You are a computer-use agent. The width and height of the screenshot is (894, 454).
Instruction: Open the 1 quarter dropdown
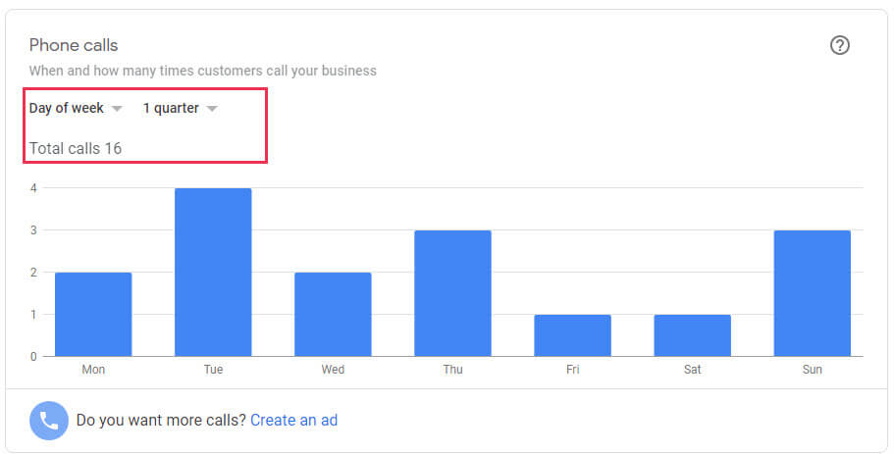pyautogui.click(x=171, y=108)
